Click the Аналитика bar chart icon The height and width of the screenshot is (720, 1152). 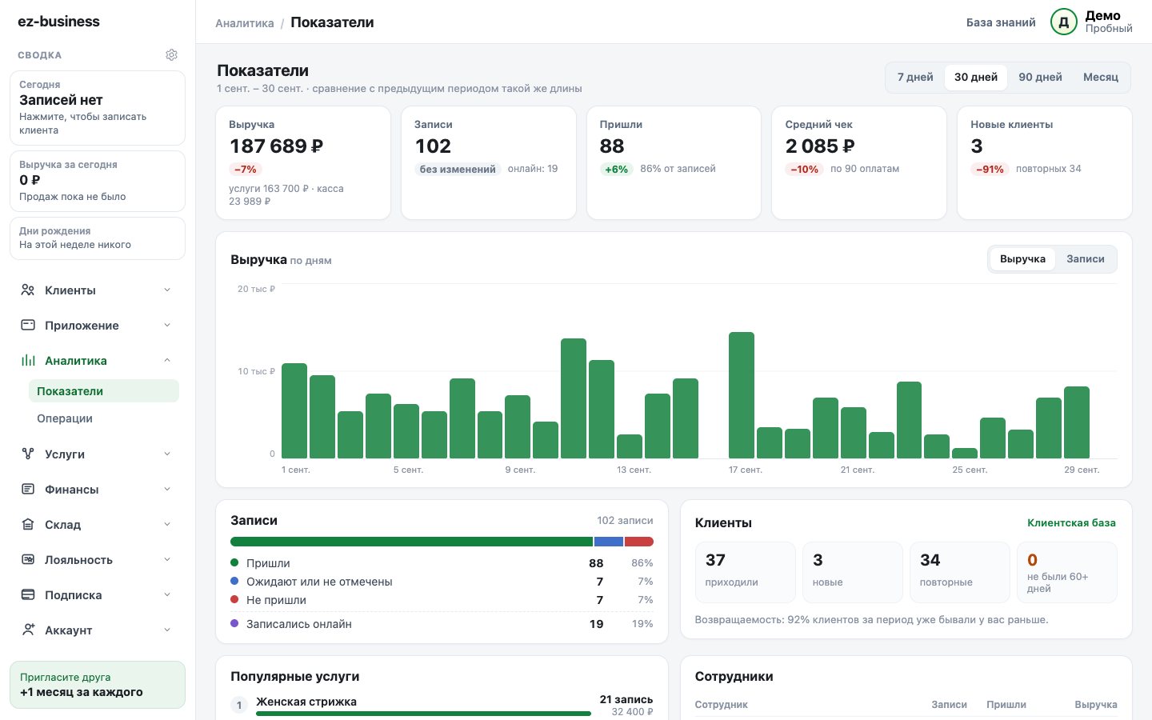pyautogui.click(x=28, y=361)
